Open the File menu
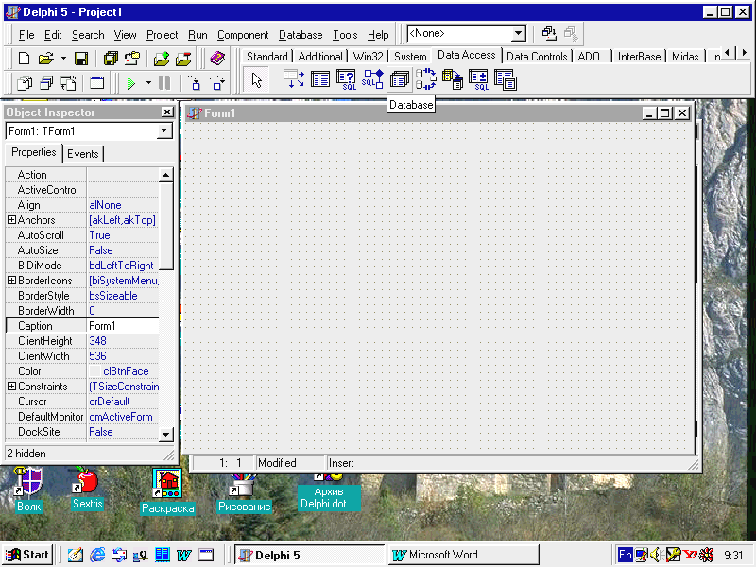This screenshot has width=756, height=567. [x=26, y=35]
